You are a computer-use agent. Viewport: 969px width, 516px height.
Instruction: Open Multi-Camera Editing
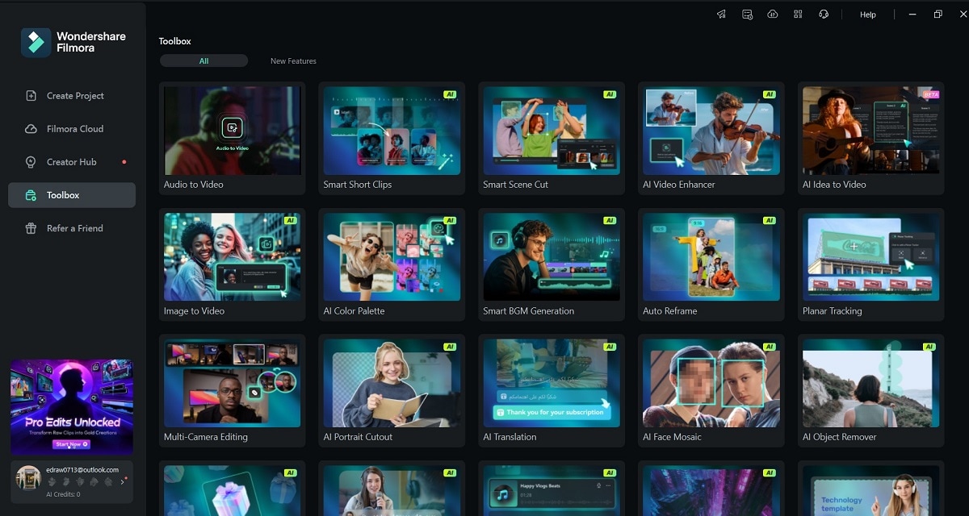click(x=232, y=390)
